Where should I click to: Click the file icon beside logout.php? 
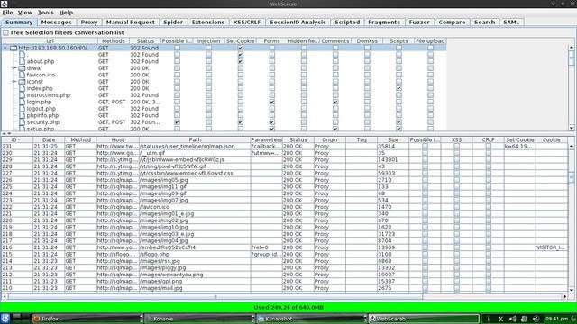(x=22, y=109)
